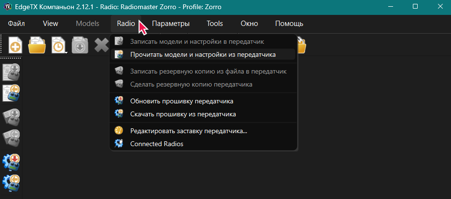Choose Редактировать заставку передатчика
The width and height of the screenshot is (451, 199).
[x=203, y=131]
